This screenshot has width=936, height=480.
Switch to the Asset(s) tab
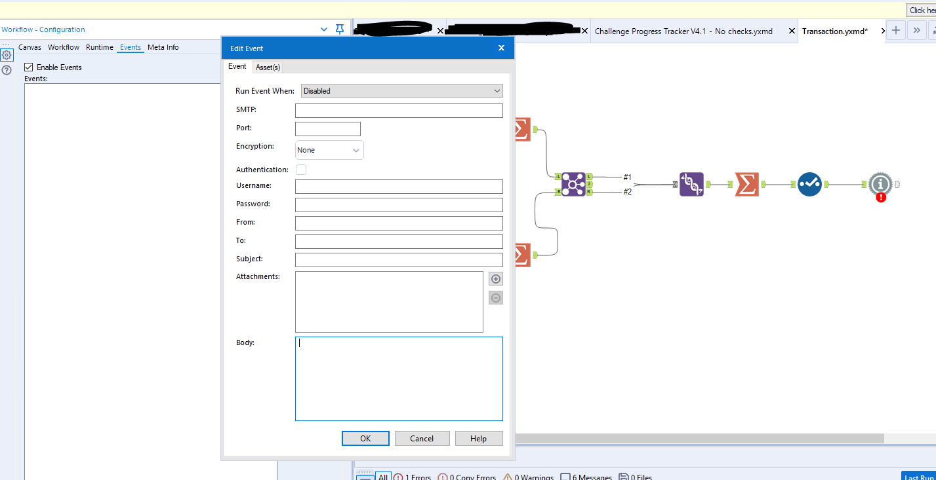[x=268, y=66]
